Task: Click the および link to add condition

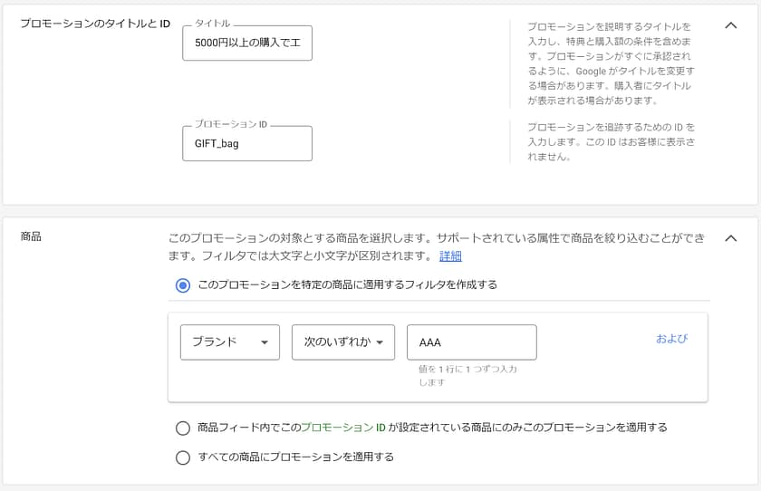Action: pyautogui.click(x=672, y=339)
